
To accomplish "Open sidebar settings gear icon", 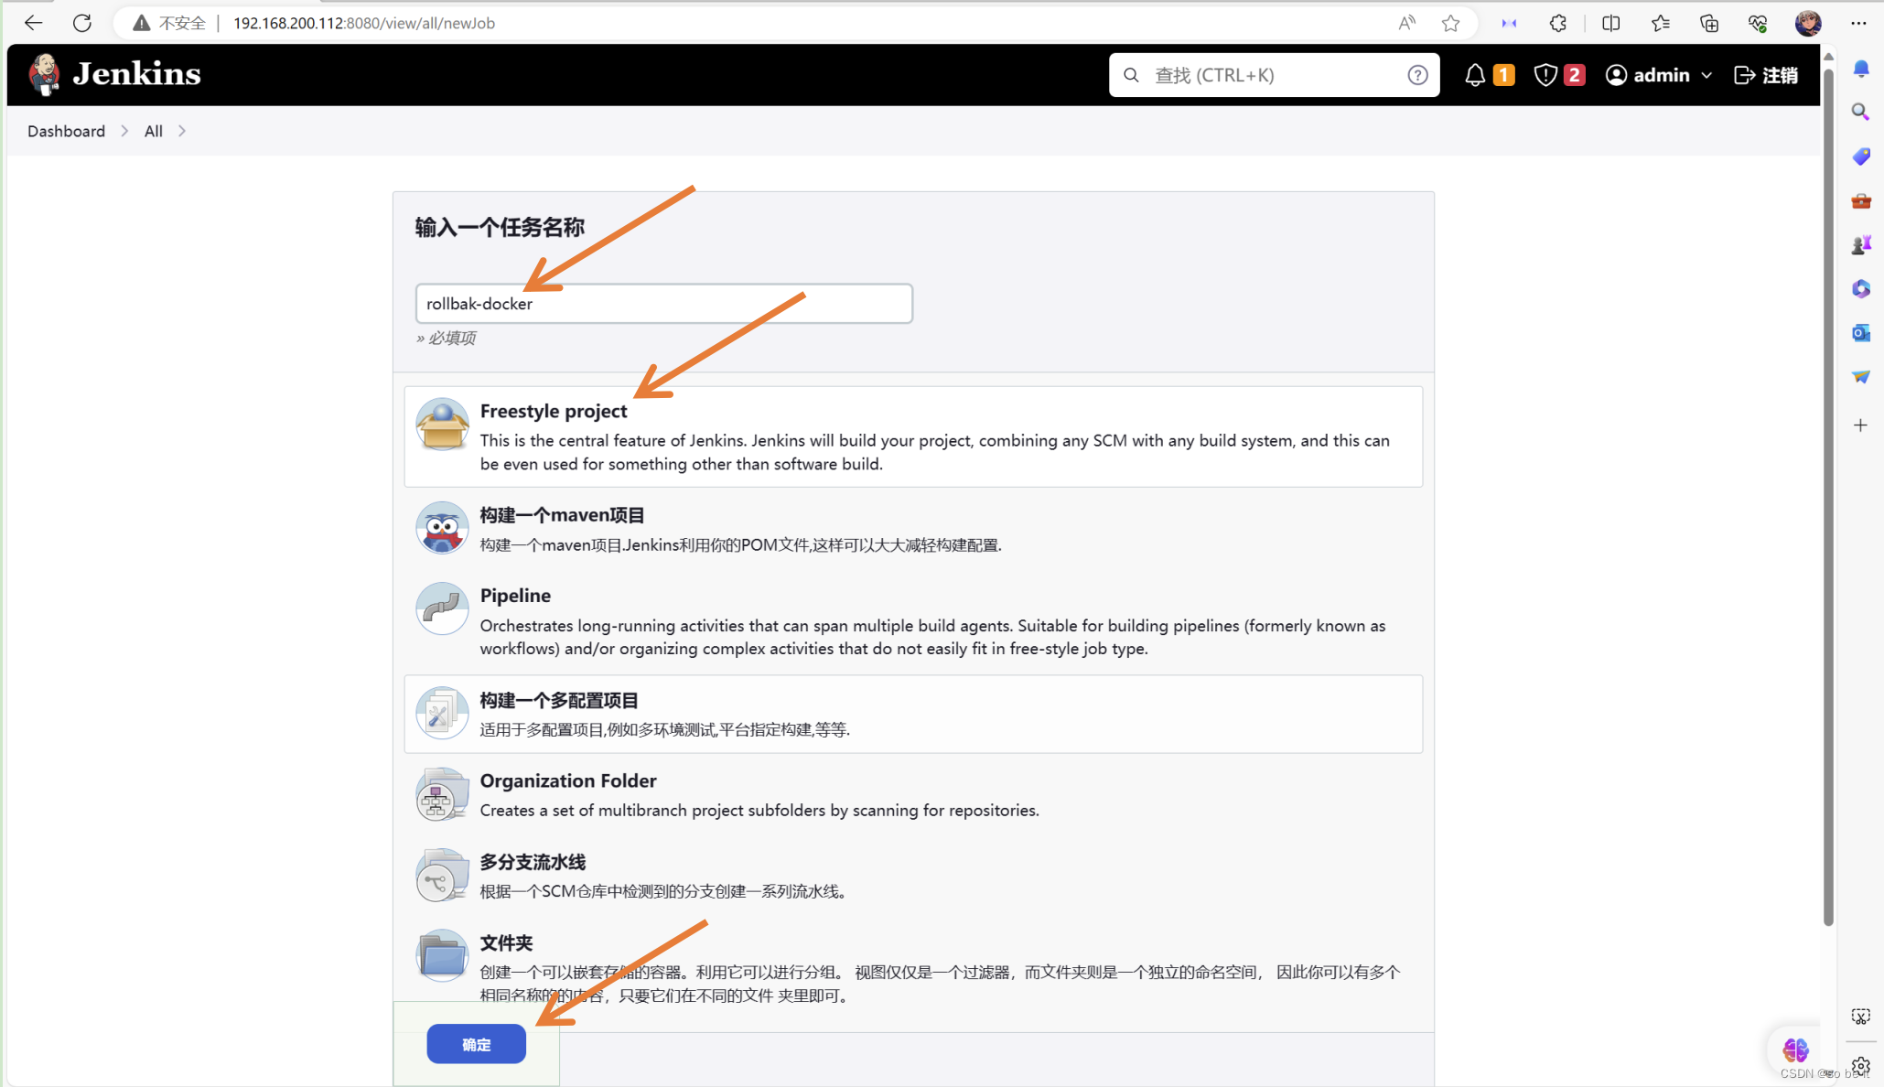I will pos(1860,1065).
